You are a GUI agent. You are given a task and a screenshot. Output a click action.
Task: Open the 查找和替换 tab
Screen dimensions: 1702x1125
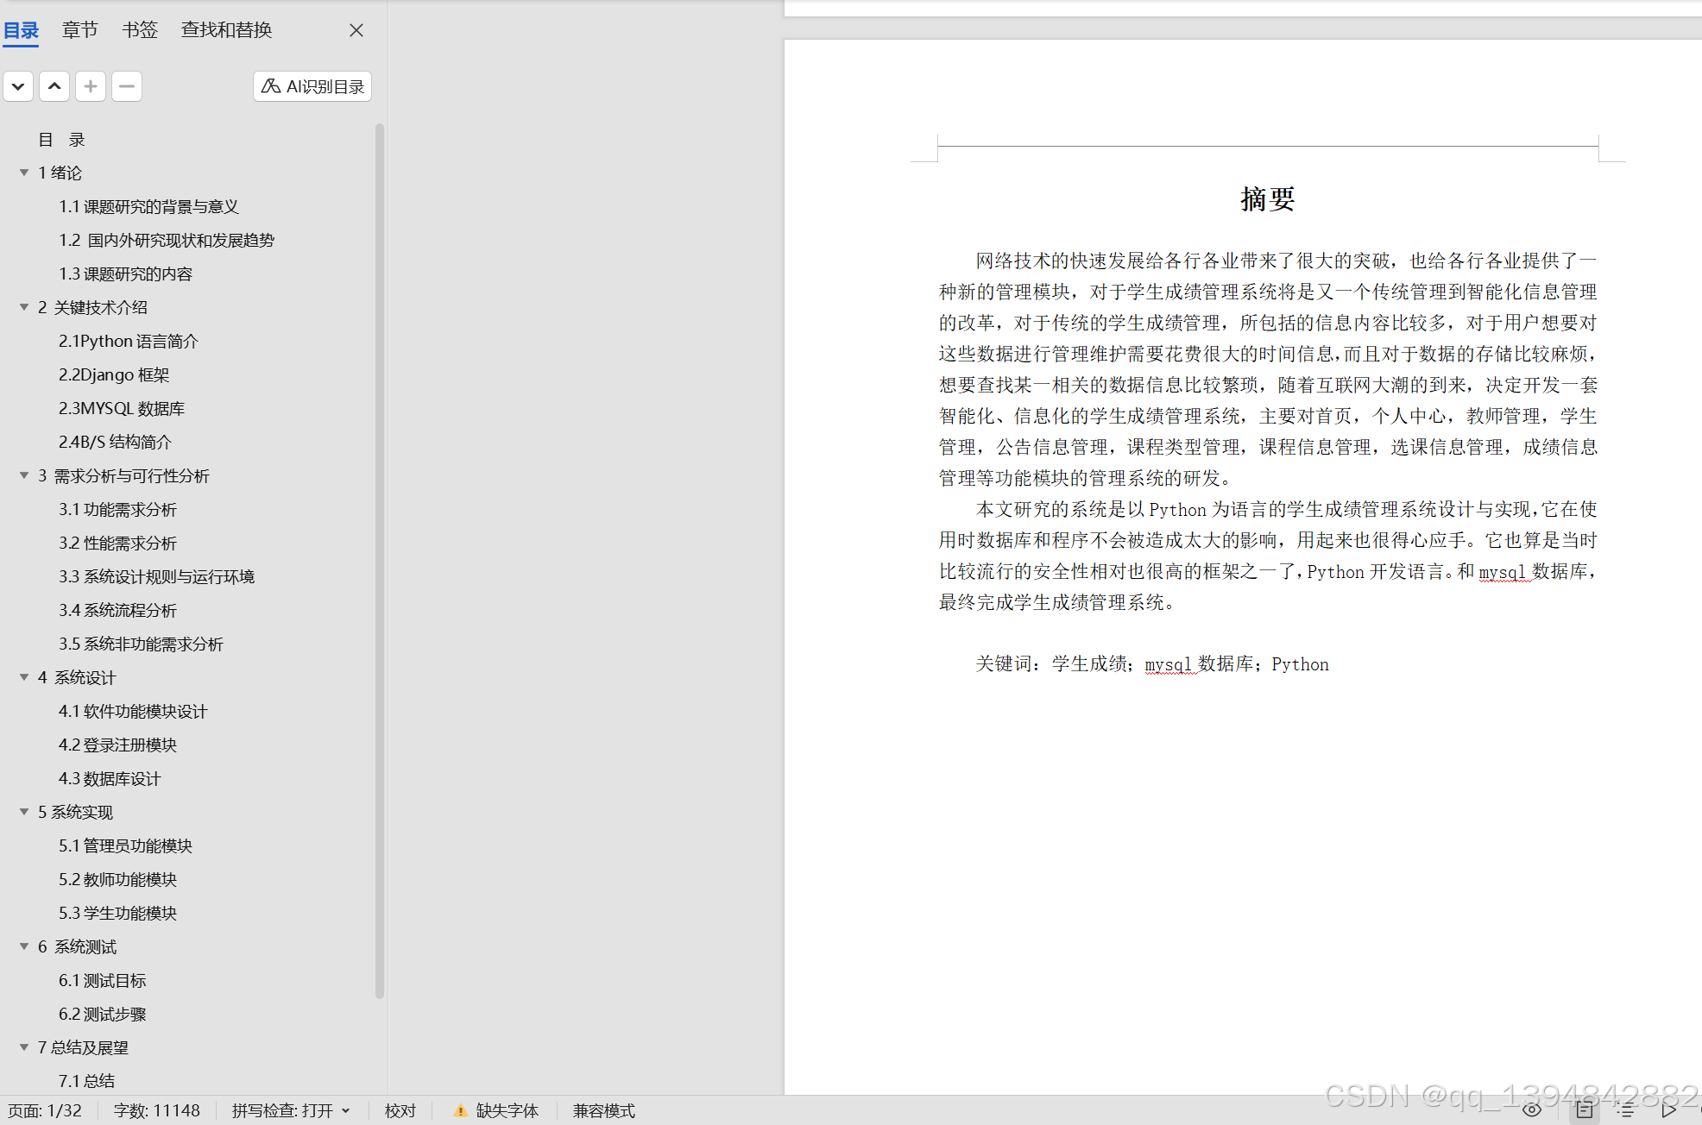pos(225,29)
